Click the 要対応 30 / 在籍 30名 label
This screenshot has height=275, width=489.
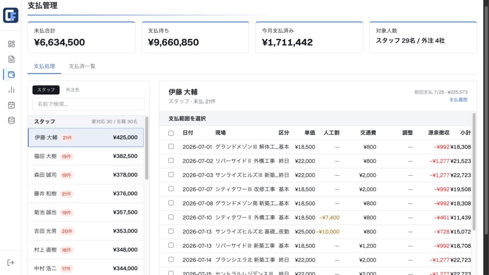tap(114, 121)
